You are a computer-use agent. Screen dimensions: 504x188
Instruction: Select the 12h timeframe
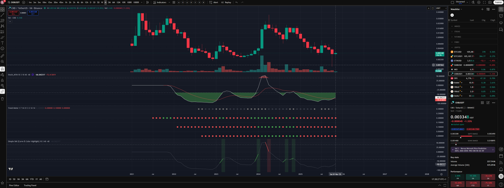click(x=87, y=2)
